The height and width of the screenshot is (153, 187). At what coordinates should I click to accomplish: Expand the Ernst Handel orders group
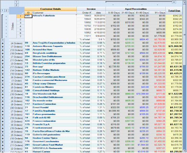pos(2,108)
